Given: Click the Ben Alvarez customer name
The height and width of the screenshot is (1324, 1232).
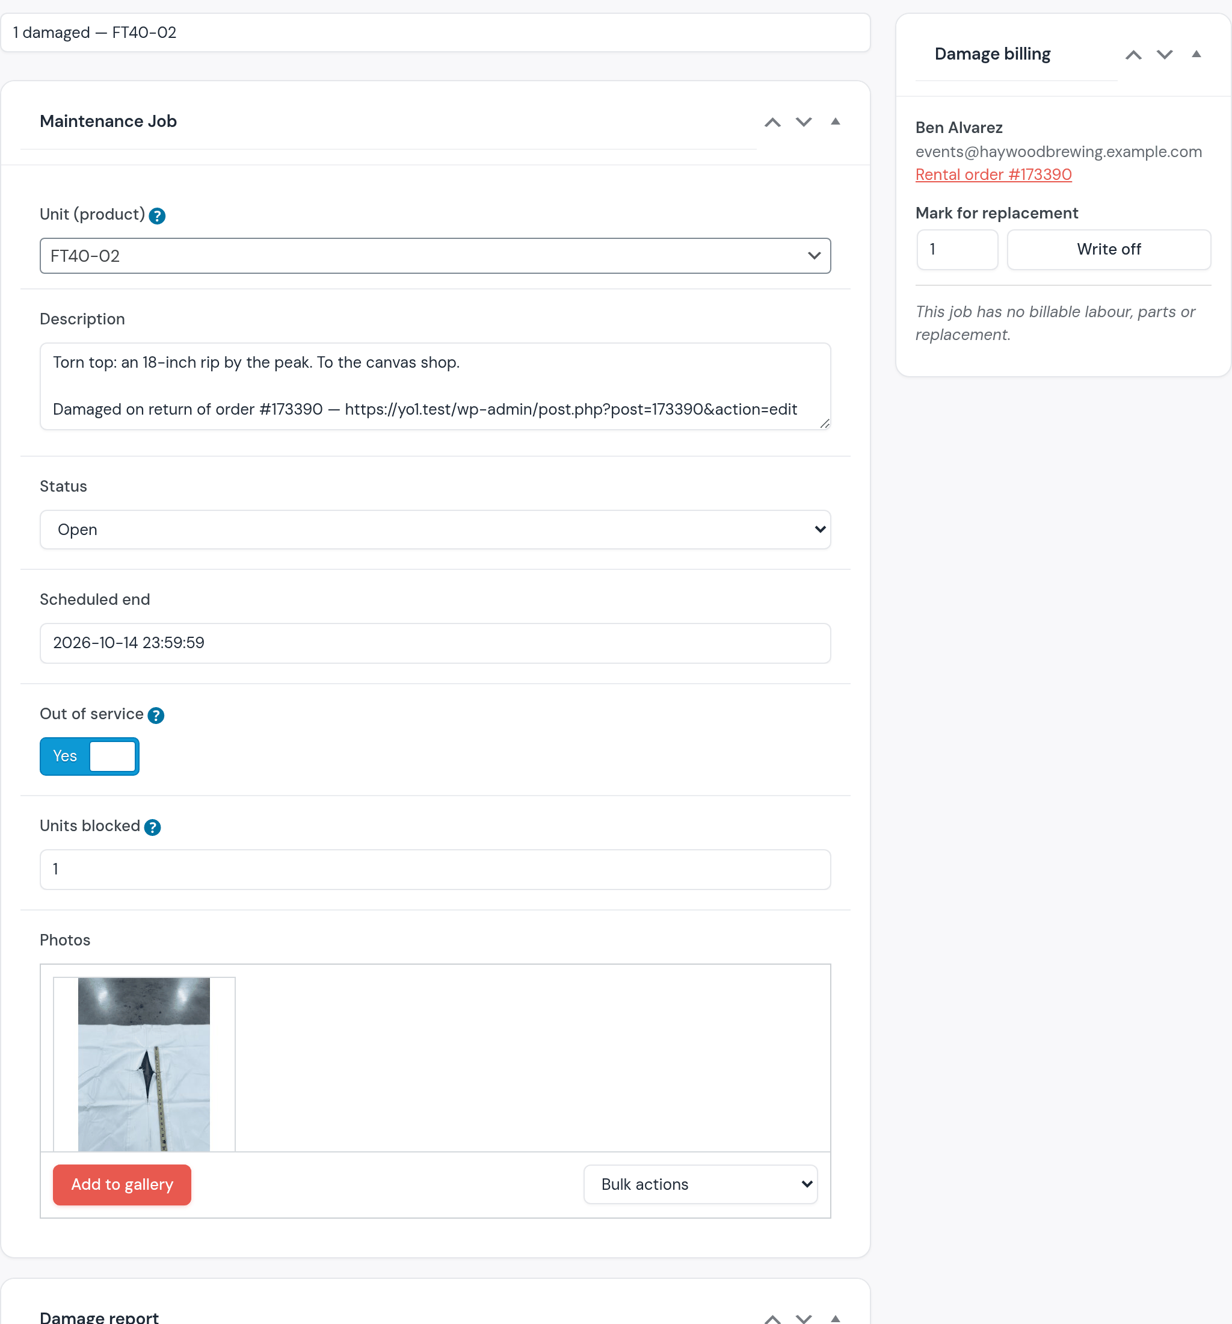Looking at the screenshot, I should pyautogui.click(x=959, y=128).
